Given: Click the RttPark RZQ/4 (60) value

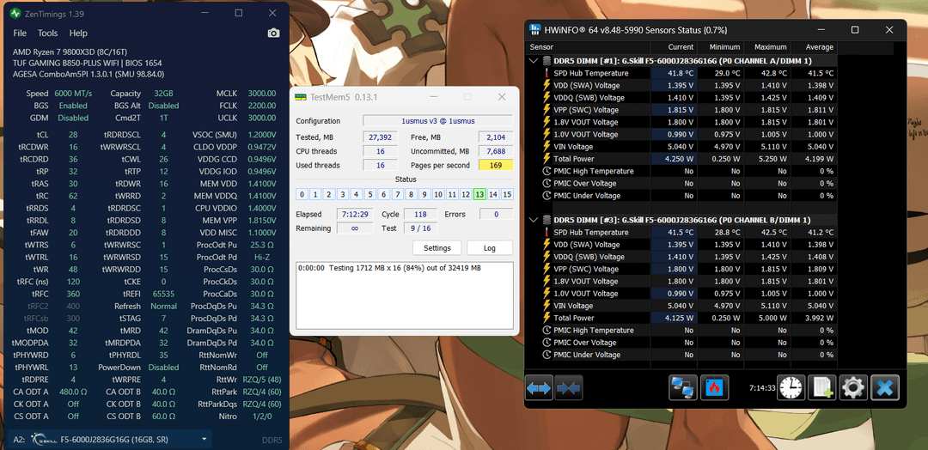Looking at the screenshot, I should click(261, 392).
